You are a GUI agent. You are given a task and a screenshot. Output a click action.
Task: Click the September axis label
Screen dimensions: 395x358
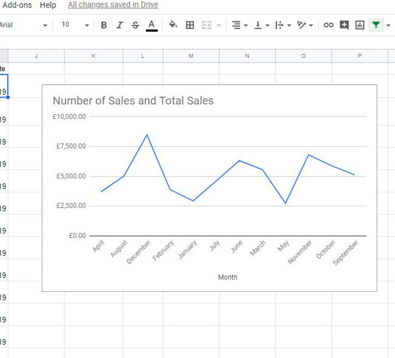click(345, 252)
